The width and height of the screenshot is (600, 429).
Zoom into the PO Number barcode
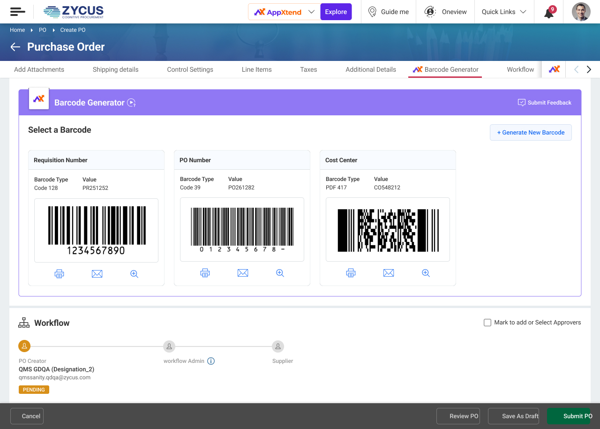click(280, 273)
